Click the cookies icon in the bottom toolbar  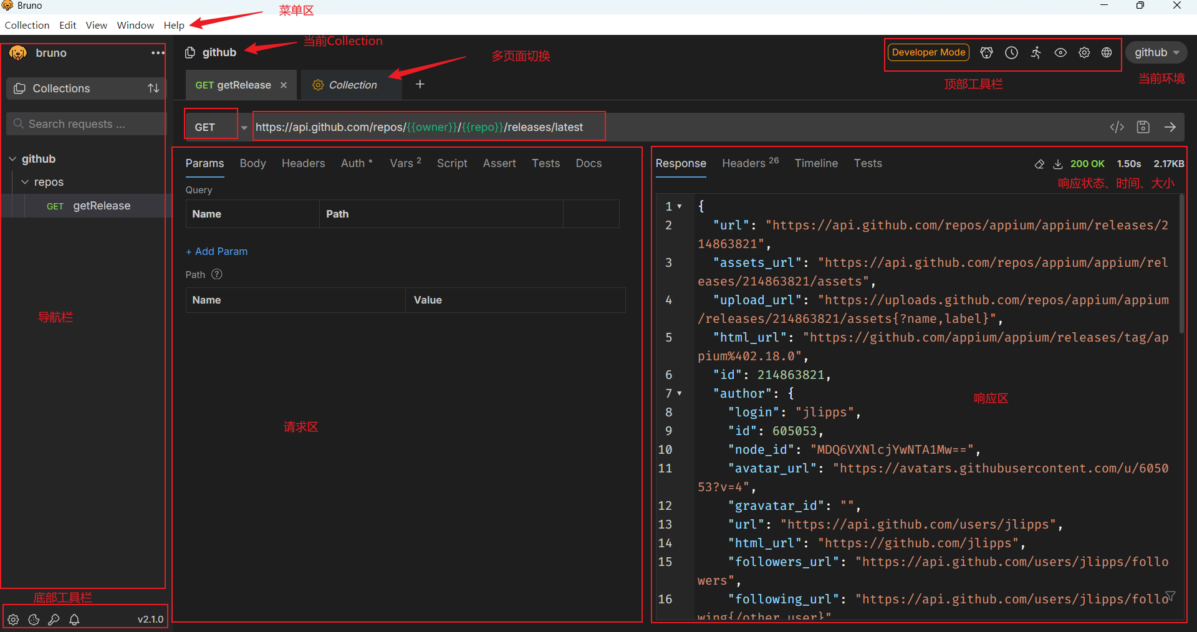[x=34, y=620]
